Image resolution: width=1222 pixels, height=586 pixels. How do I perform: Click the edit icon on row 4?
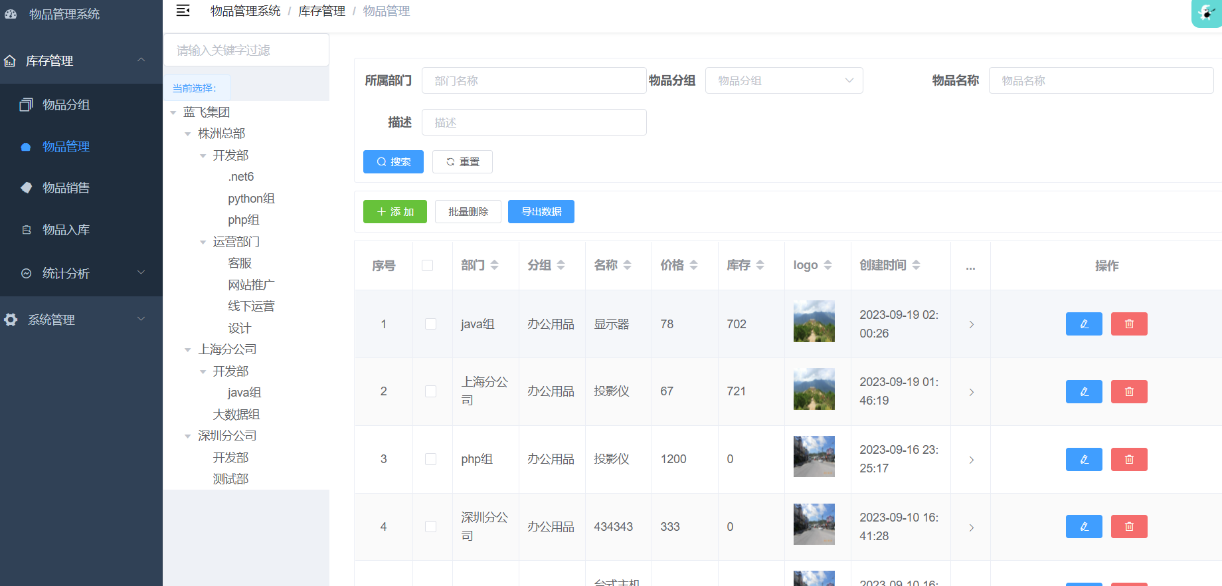coord(1084,527)
